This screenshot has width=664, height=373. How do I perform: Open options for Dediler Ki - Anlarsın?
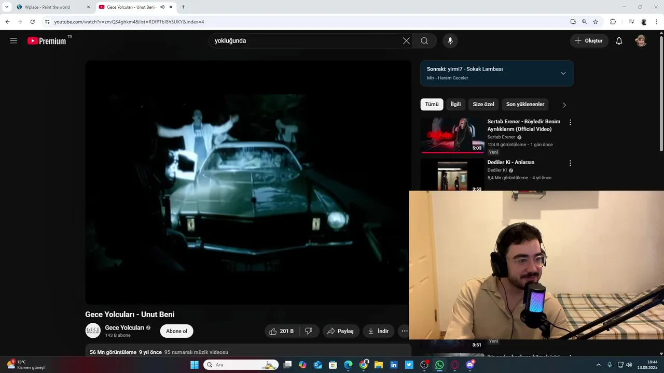click(570, 163)
